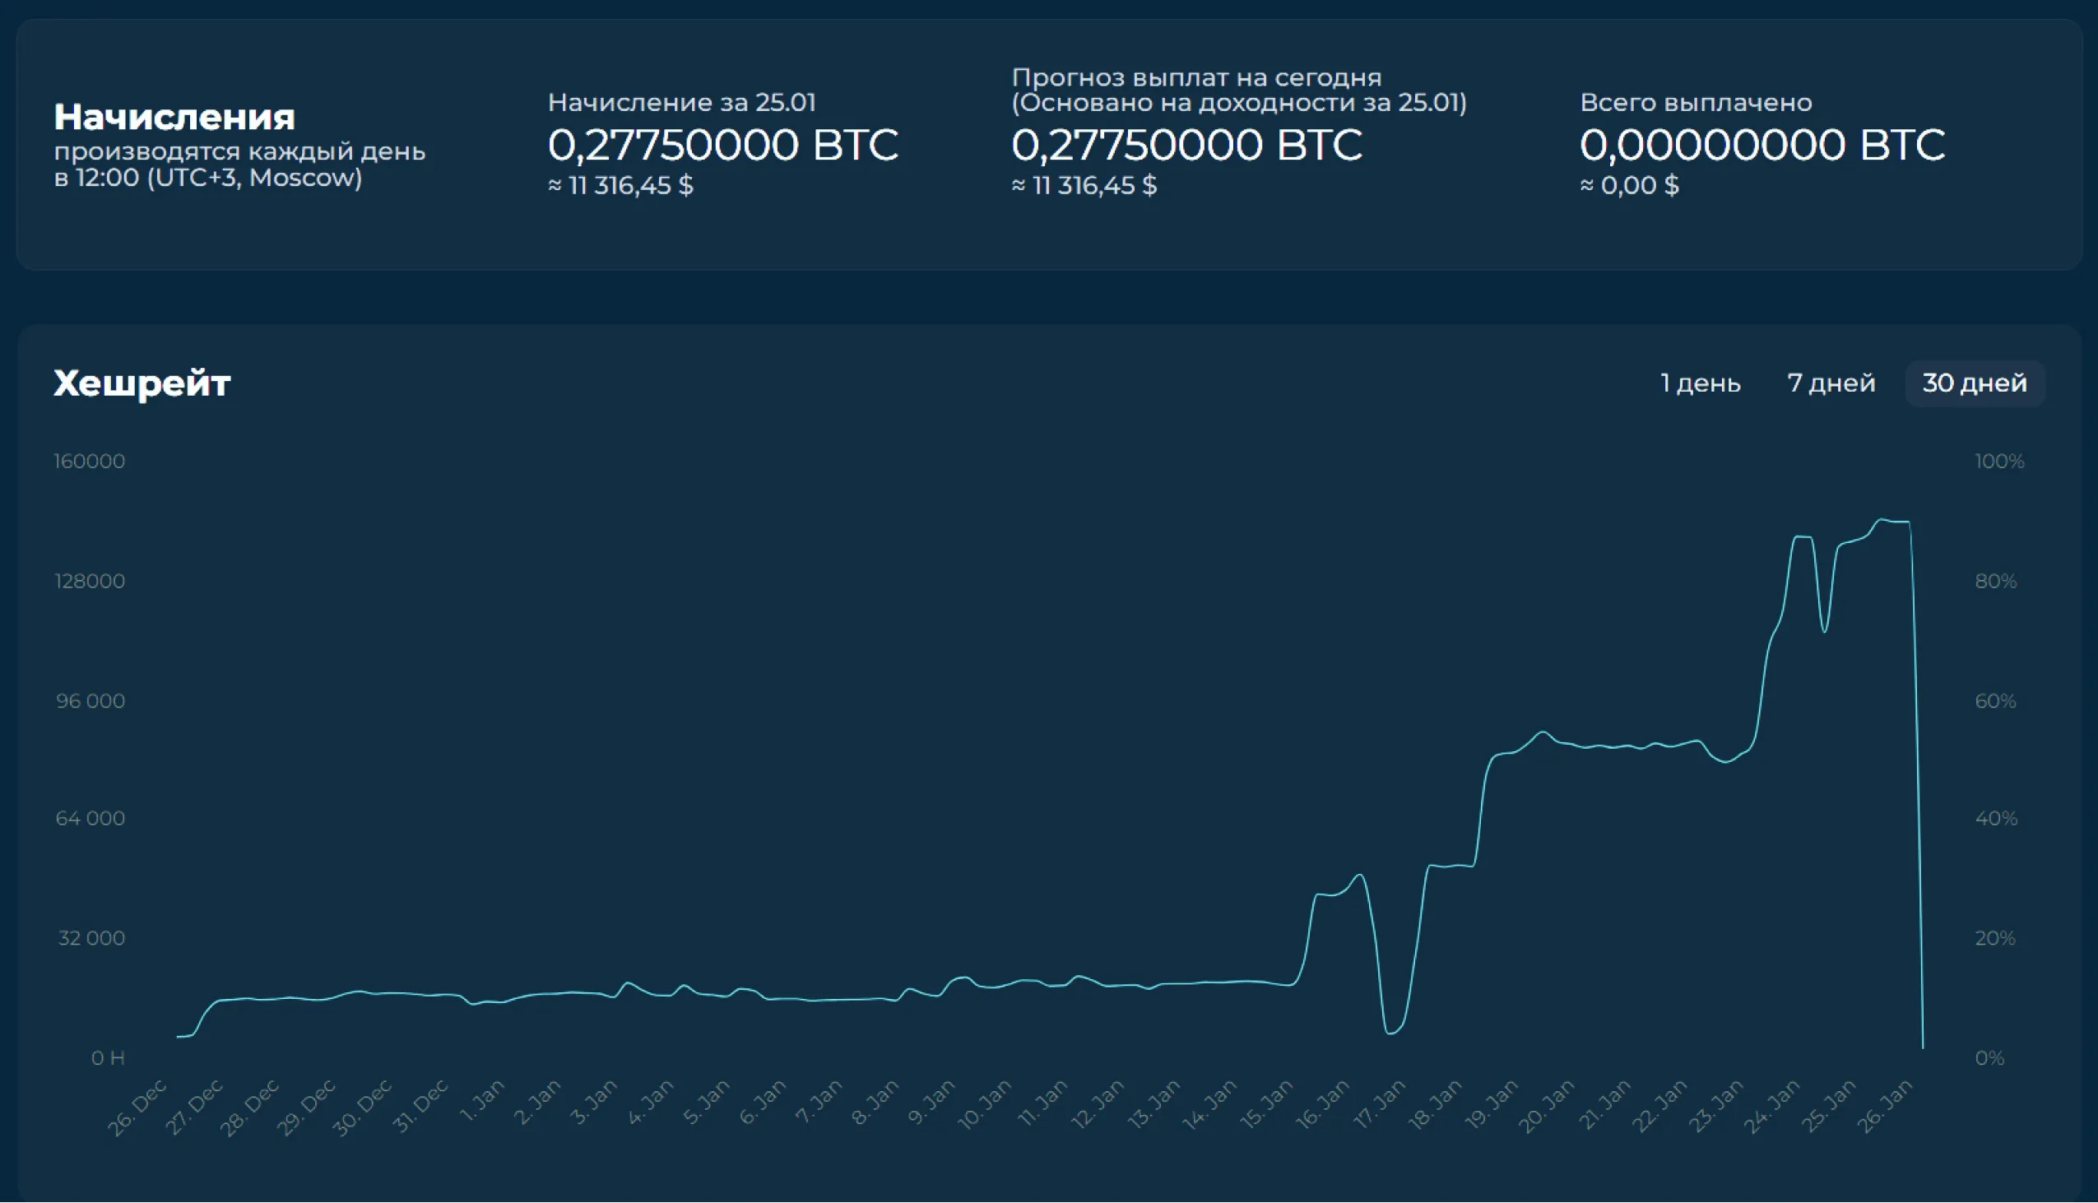Click the 96 000 y-axis label
Image resolution: width=2098 pixels, height=1203 pixels.
(90, 700)
